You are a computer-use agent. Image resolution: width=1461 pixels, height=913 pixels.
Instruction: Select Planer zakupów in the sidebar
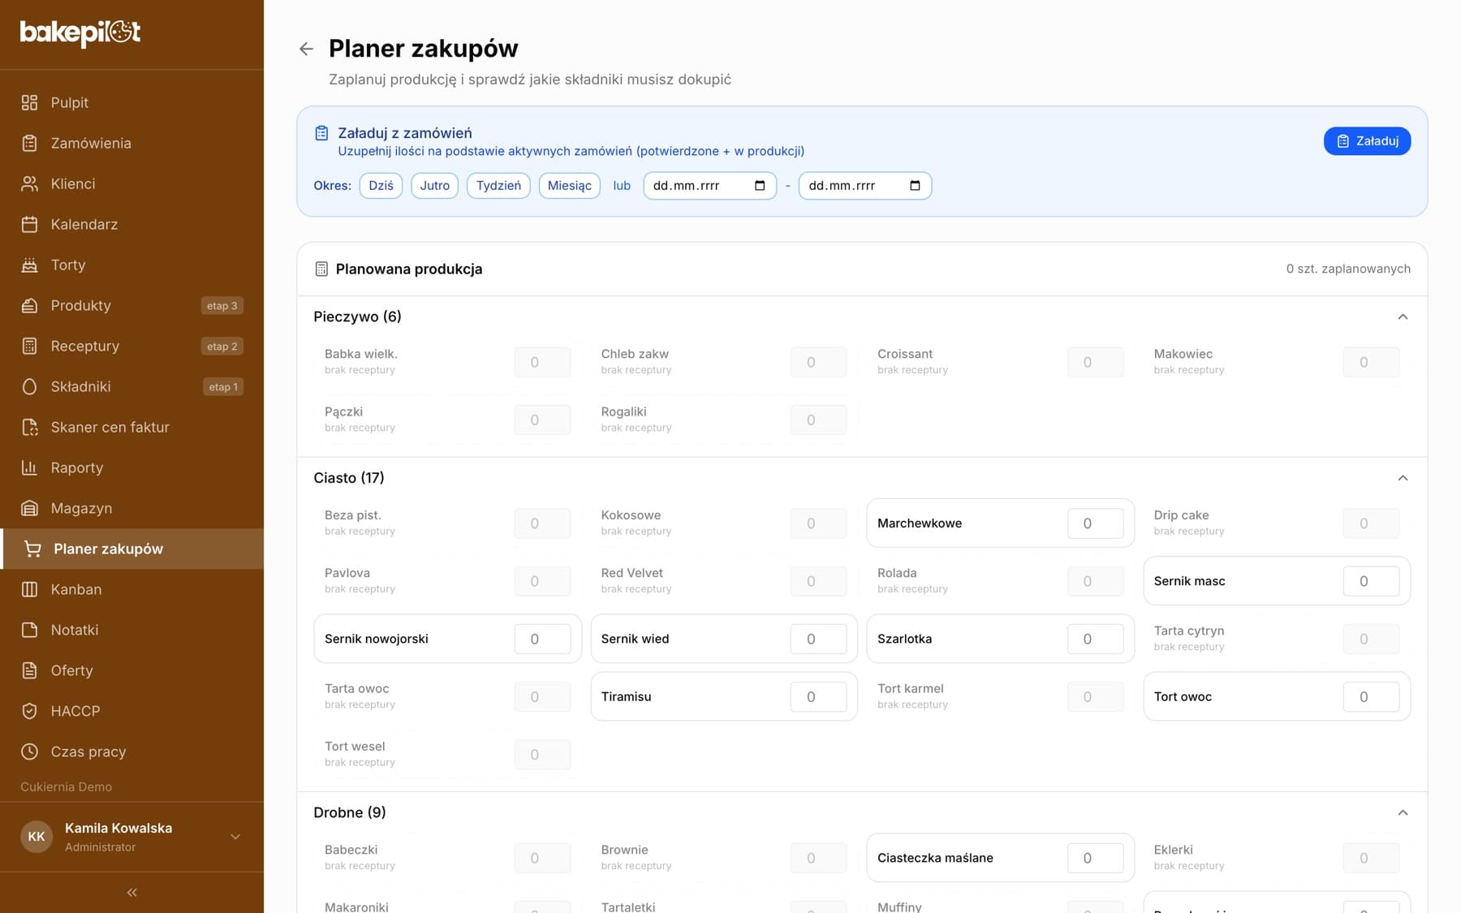click(131, 549)
